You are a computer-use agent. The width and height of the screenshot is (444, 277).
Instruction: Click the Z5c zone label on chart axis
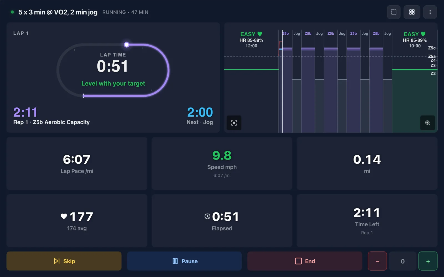(432, 48)
